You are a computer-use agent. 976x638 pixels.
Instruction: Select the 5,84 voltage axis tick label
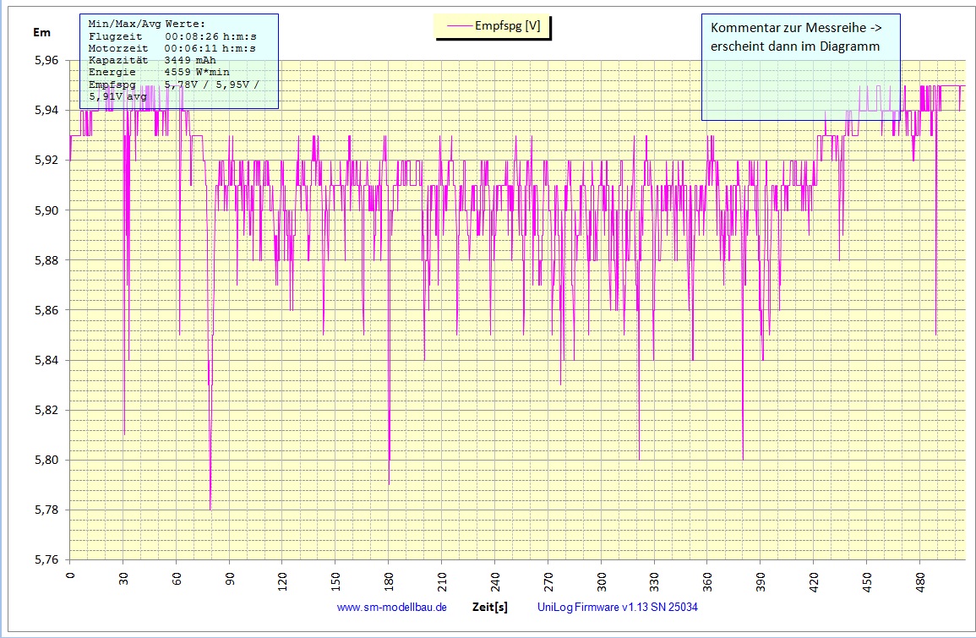(46, 360)
